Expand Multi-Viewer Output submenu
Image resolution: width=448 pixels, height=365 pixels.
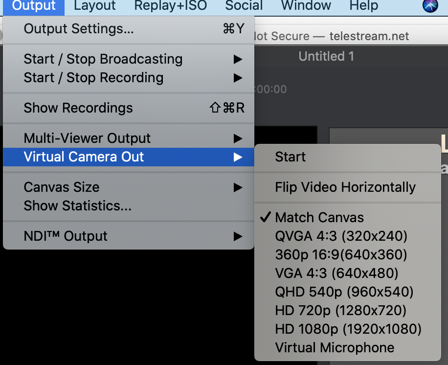point(129,138)
